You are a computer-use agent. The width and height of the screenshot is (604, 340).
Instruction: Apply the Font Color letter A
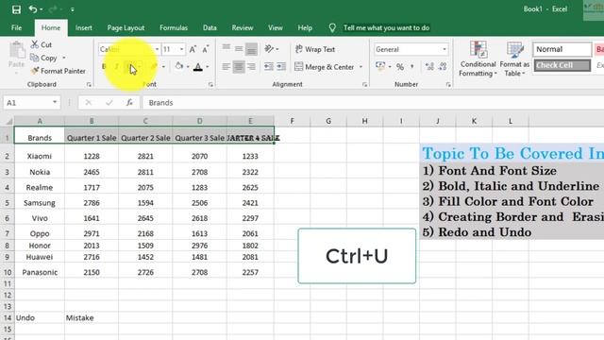click(x=198, y=67)
